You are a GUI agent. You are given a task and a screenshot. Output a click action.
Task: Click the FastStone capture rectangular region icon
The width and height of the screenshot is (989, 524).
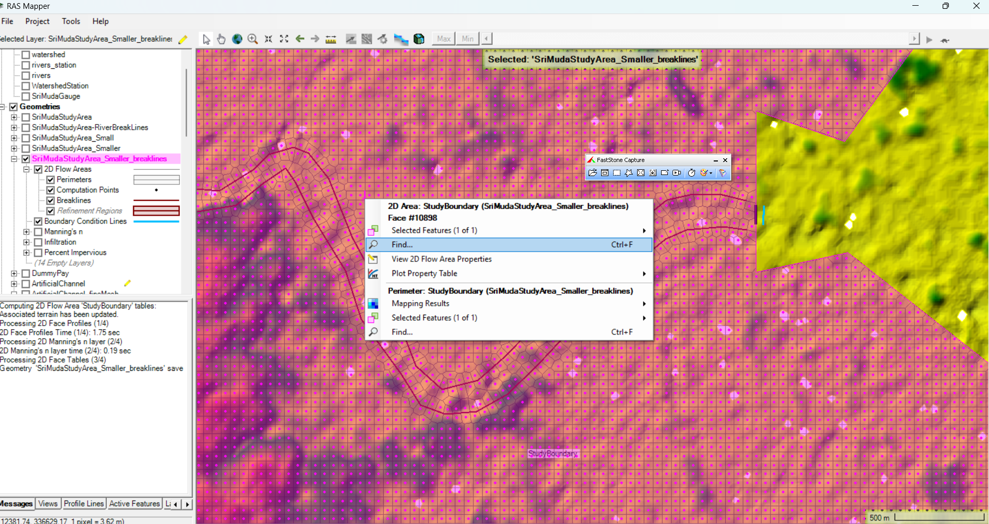coord(617,173)
